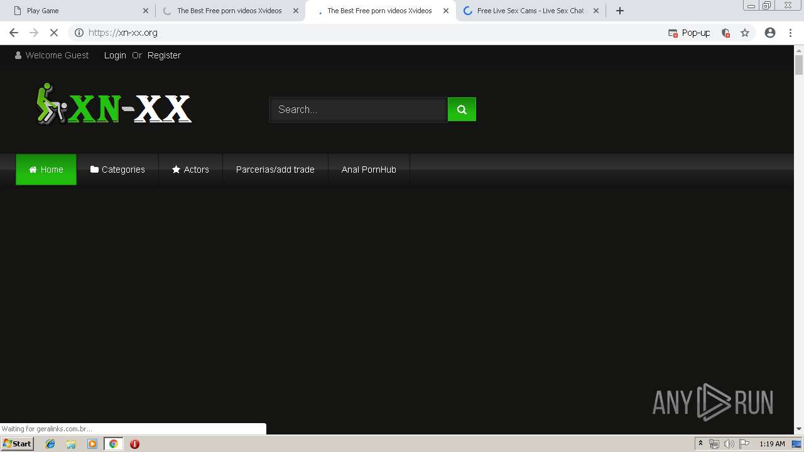Open Parcerias/add trade menu item
This screenshot has width=804, height=452.
pos(275,169)
